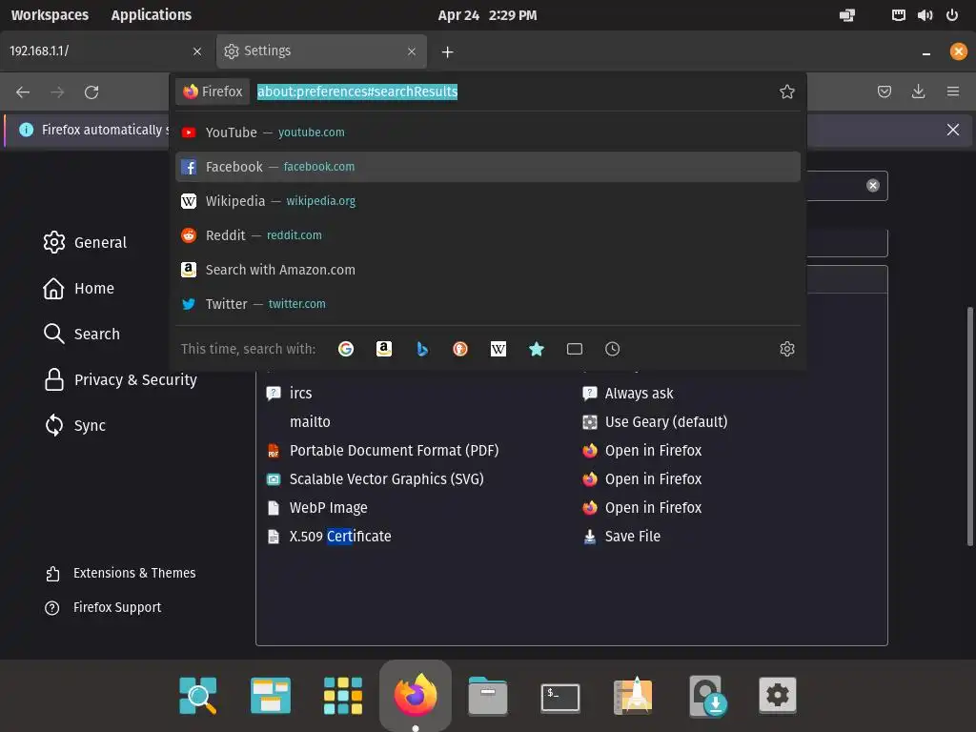Dismiss the Firefox notification bar
The height and width of the screenshot is (732, 976).
[953, 130]
